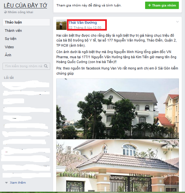Click the group title LỀU CỦA ĐẦY TỚ

pos(25,6)
